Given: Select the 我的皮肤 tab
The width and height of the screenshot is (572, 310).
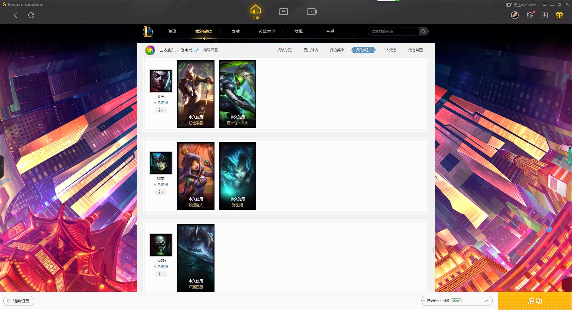Looking at the screenshot, I should (x=363, y=50).
